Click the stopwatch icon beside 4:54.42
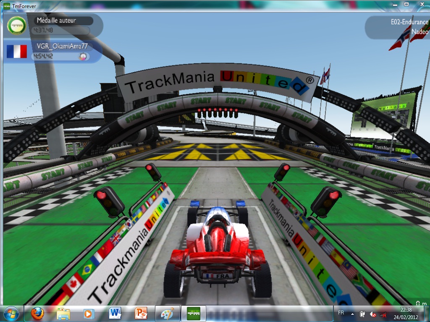Screen dimensions: 430x322 [x=84, y=56]
